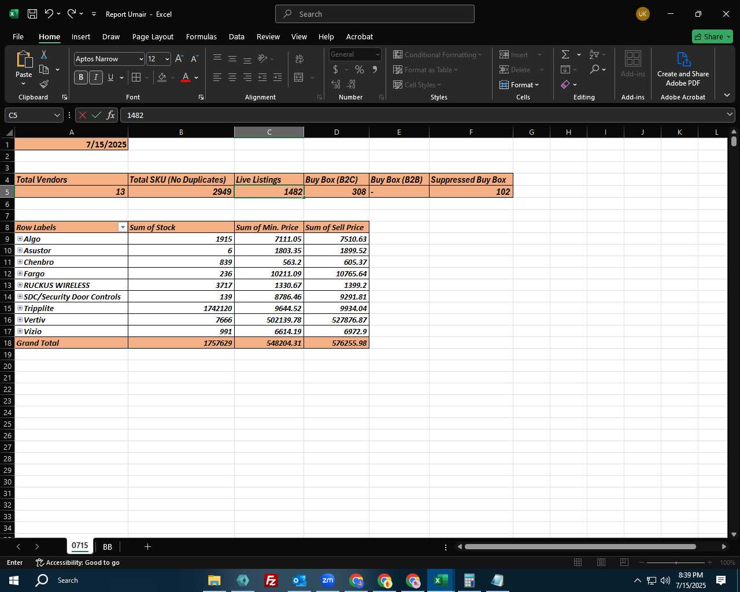Click the Paste clipboard icon

tap(24, 60)
